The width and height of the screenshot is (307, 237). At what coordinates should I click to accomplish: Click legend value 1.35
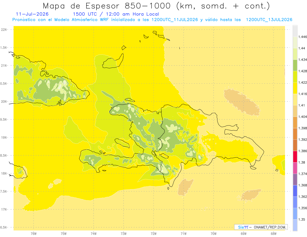[302, 219]
